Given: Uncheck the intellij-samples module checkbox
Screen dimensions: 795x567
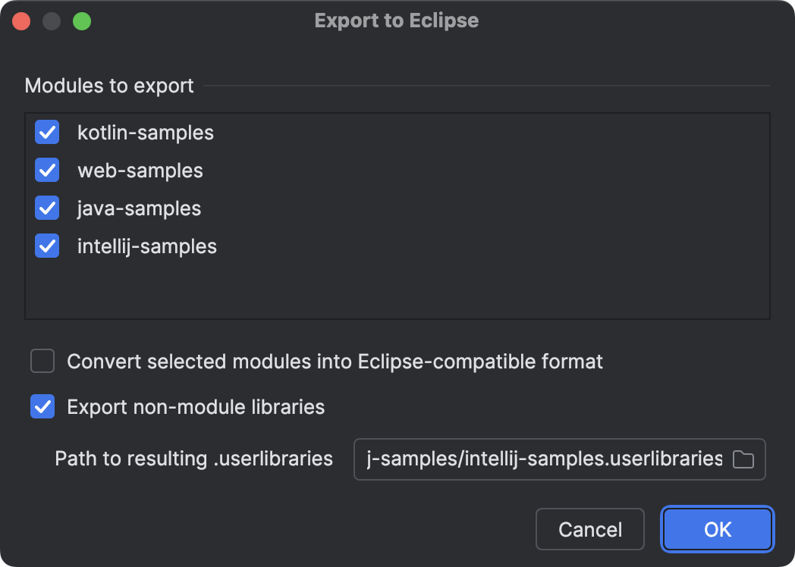Looking at the screenshot, I should click(x=46, y=246).
